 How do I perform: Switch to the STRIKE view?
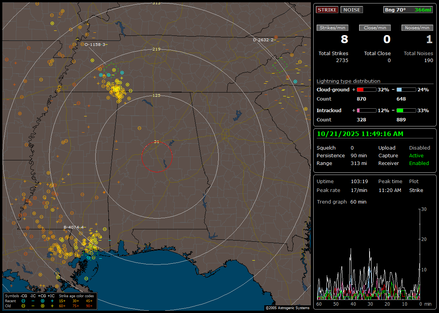click(x=327, y=10)
